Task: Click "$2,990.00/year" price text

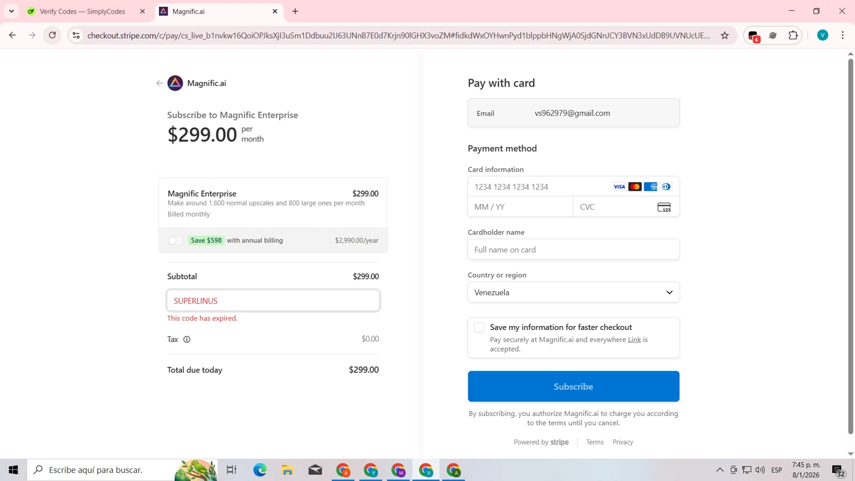Action: pos(357,240)
